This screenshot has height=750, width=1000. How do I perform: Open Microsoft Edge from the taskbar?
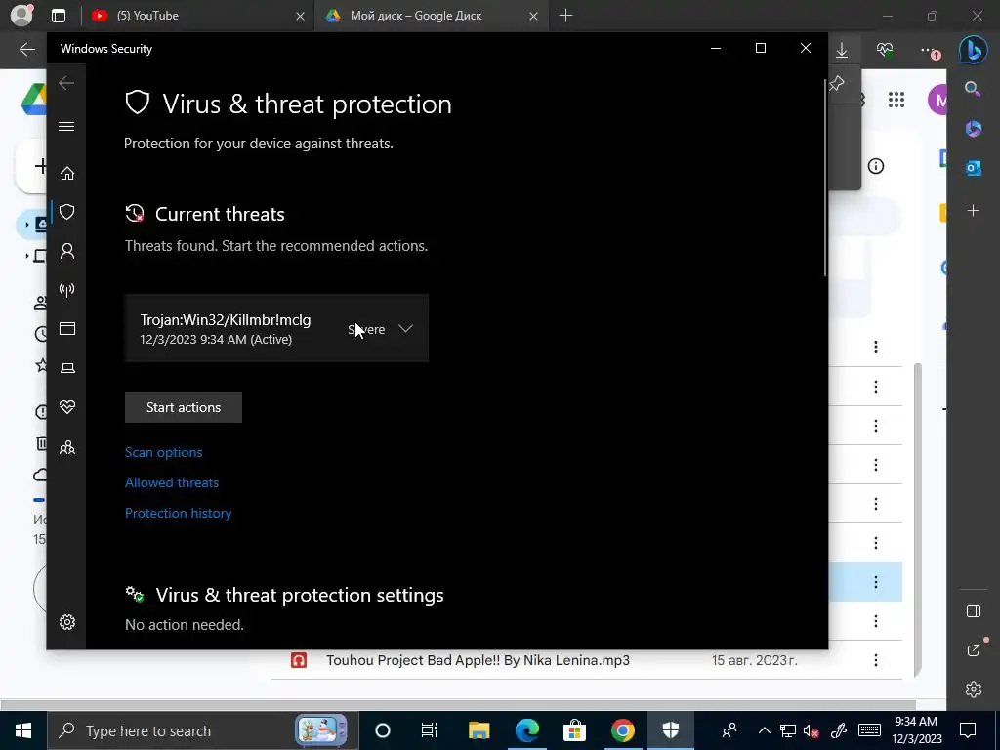click(x=526, y=730)
